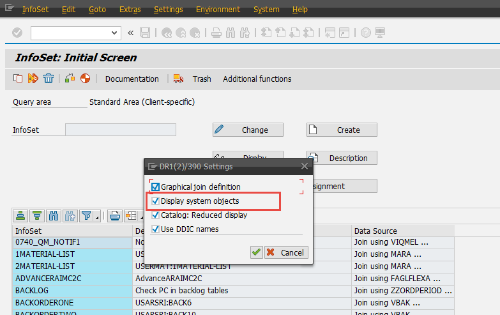Viewport: 500px width, 315px height.
Task: Uncheck Graphical join definition
Action: [x=155, y=187]
